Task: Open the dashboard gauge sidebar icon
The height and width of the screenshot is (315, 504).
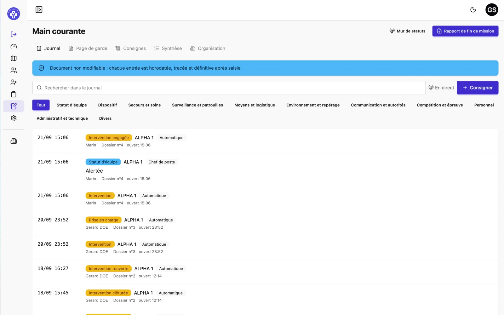Action: pos(14,46)
